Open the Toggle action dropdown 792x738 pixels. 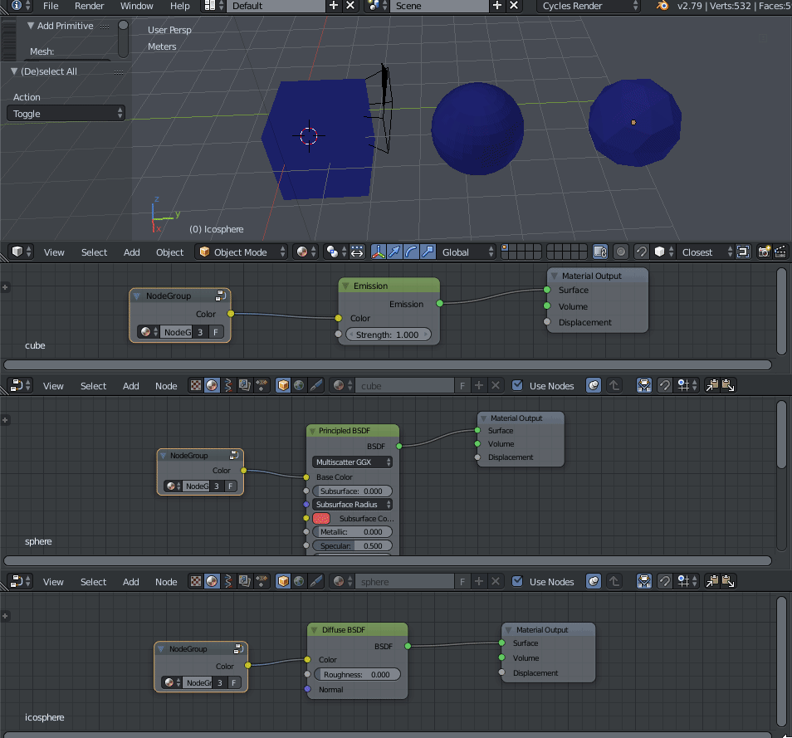[x=66, y=114]
